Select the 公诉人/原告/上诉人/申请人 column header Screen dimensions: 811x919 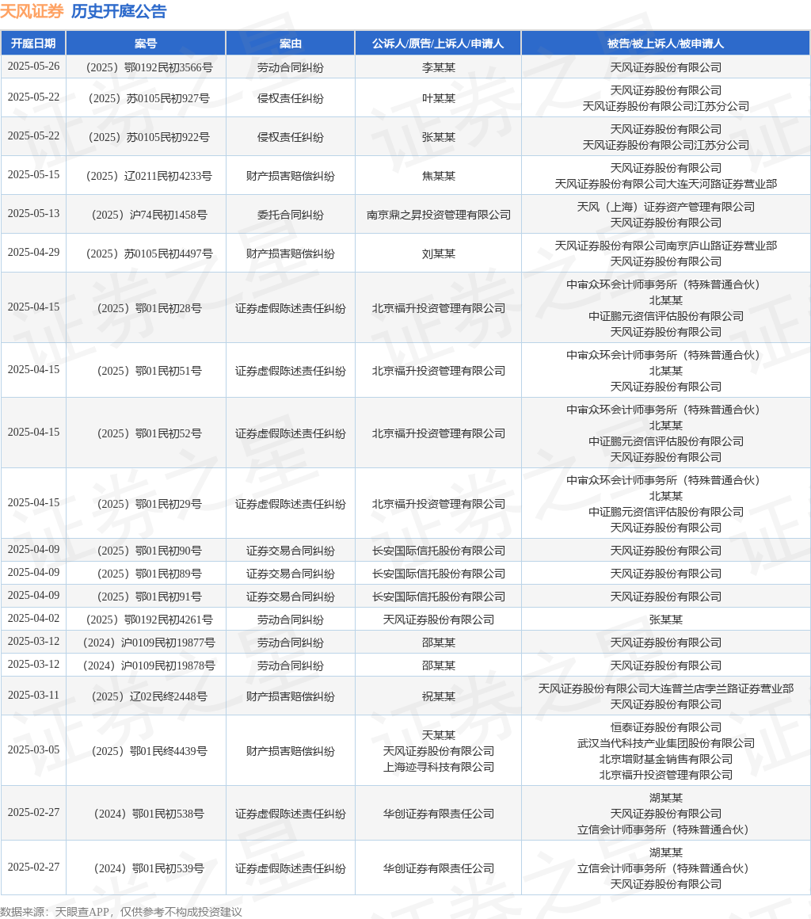tap(438, 44)
